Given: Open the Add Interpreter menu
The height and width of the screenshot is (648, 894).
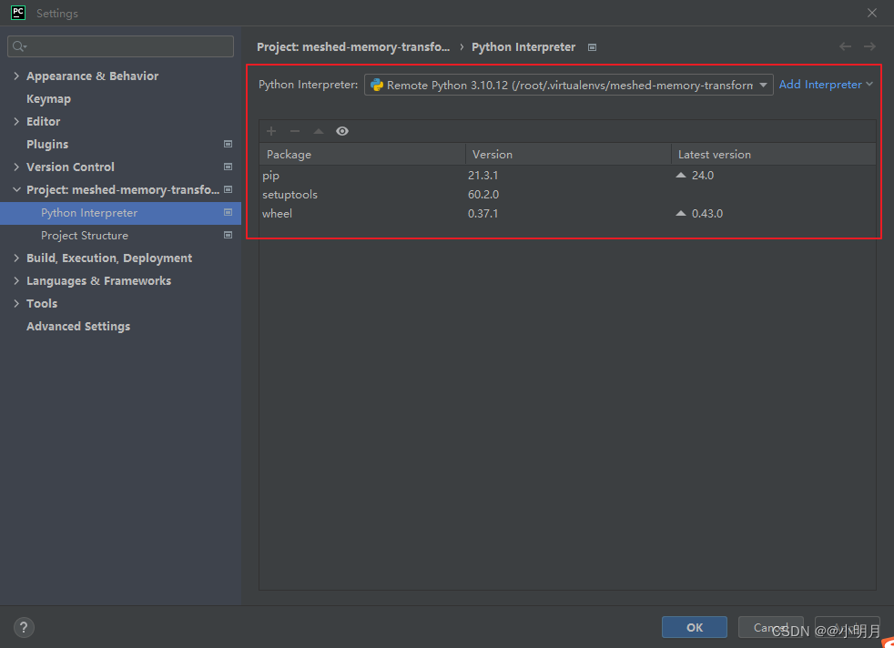Looking at the screenshot, I should 826,85.
